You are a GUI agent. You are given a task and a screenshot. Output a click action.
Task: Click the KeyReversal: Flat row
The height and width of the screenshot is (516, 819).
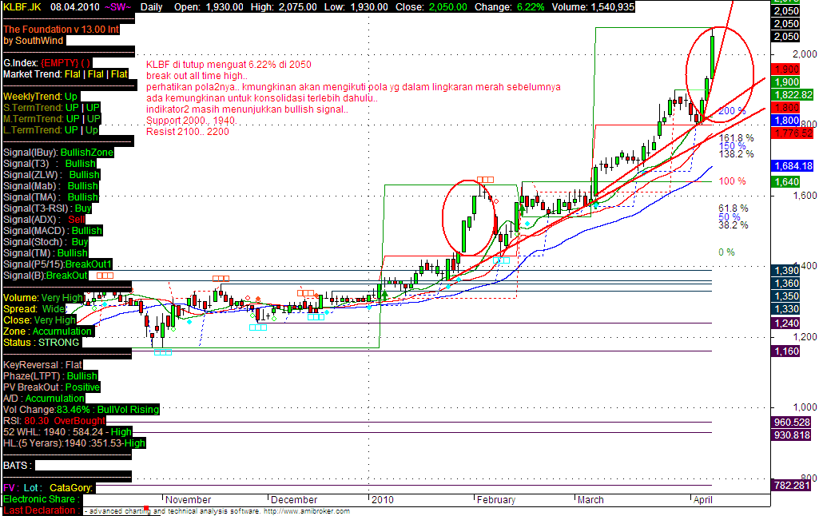[43, 365]
